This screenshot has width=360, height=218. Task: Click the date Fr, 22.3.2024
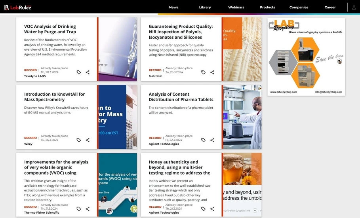click(x=174, y=140)
